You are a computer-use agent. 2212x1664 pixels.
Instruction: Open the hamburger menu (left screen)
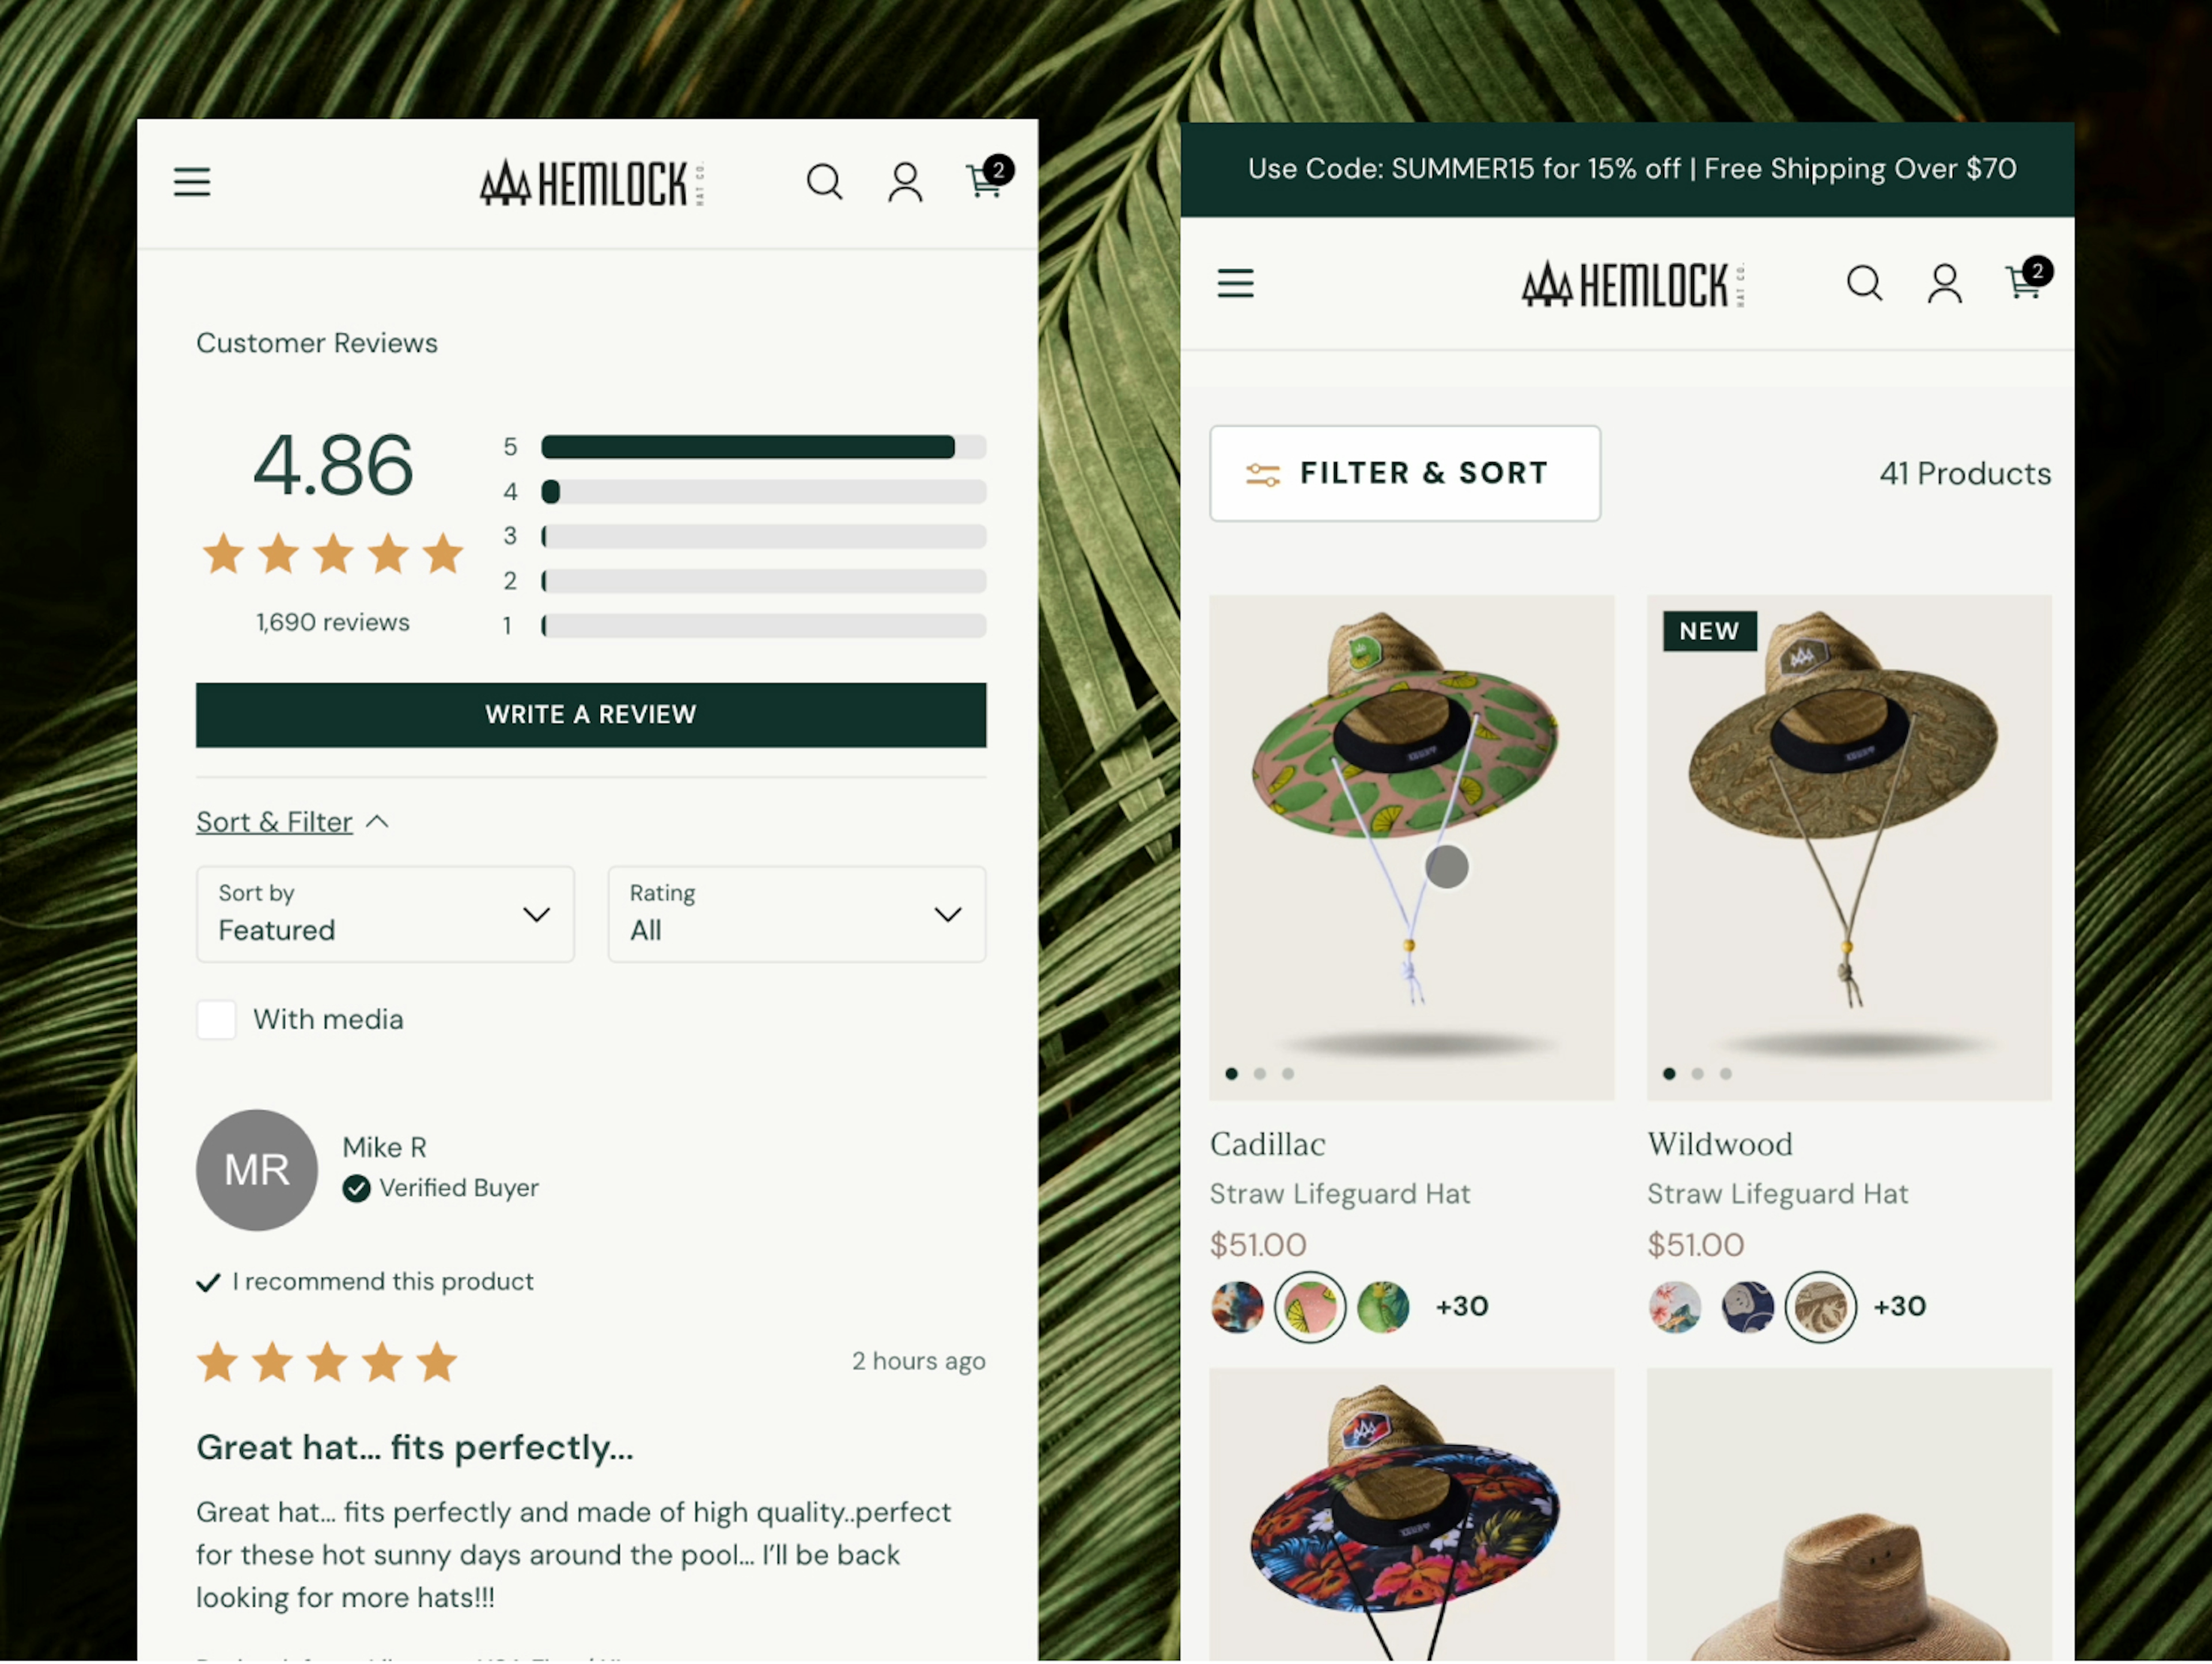192,182
